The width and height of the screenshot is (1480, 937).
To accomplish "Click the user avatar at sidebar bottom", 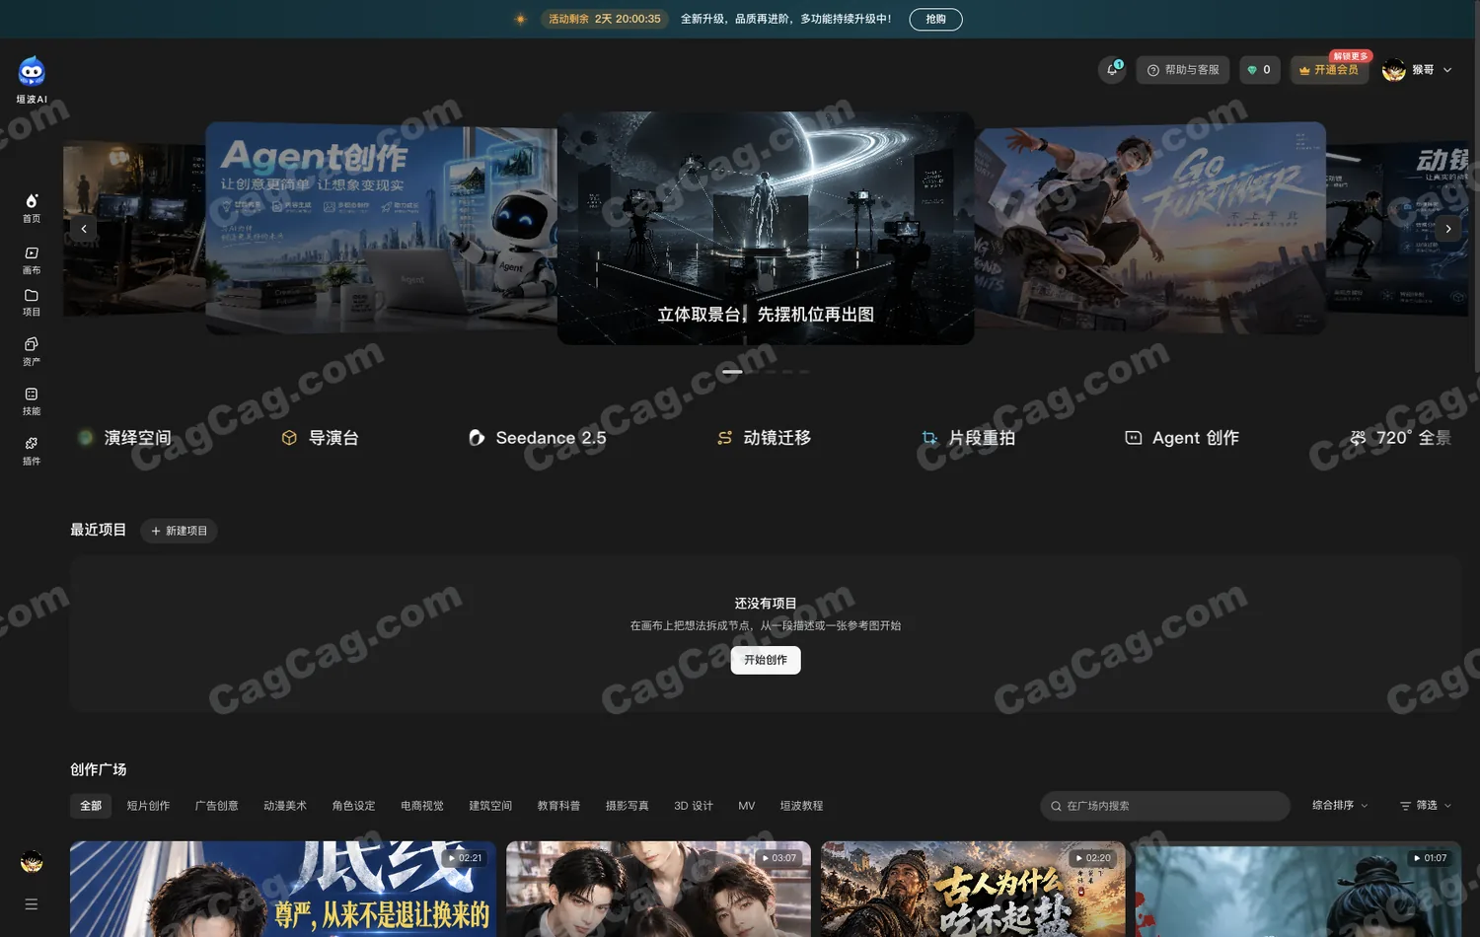I will (x=32, y=861).
